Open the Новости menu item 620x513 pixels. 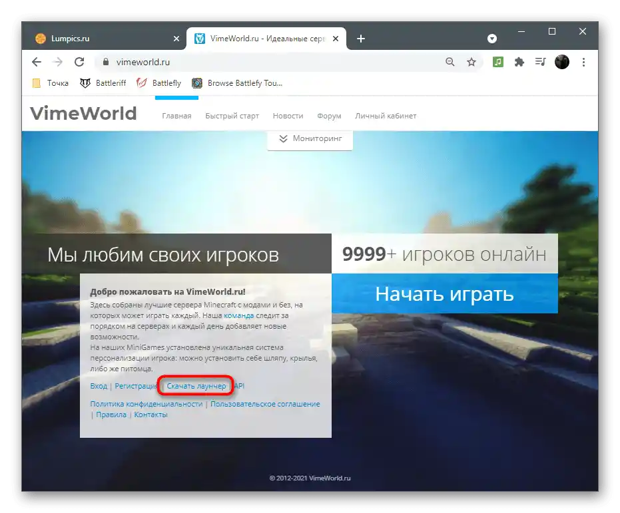288,116
